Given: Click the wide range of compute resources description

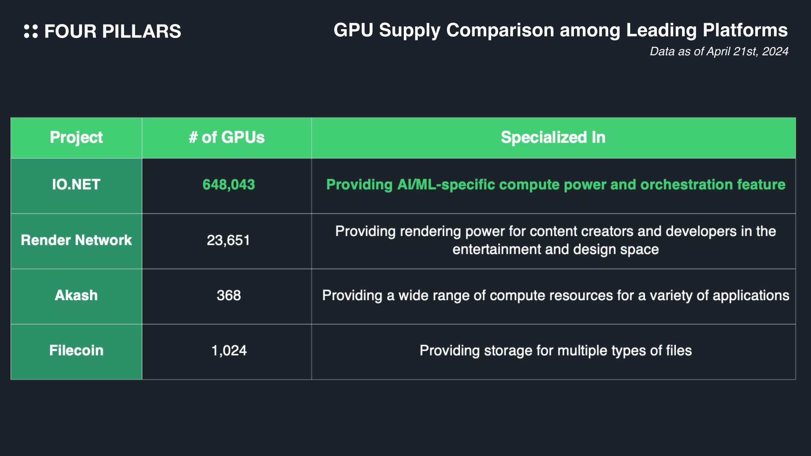Looking at the screenshot, I should pyautogui.click(x=555, y=296).
